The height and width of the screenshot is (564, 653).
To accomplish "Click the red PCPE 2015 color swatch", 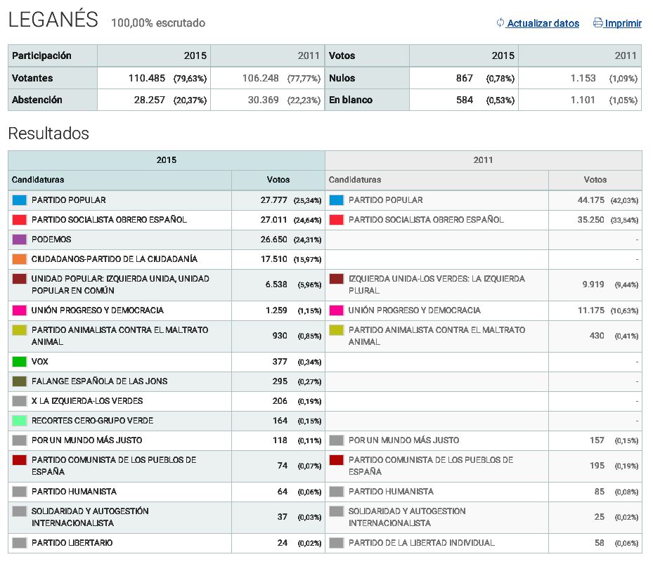I will (20, 460).
